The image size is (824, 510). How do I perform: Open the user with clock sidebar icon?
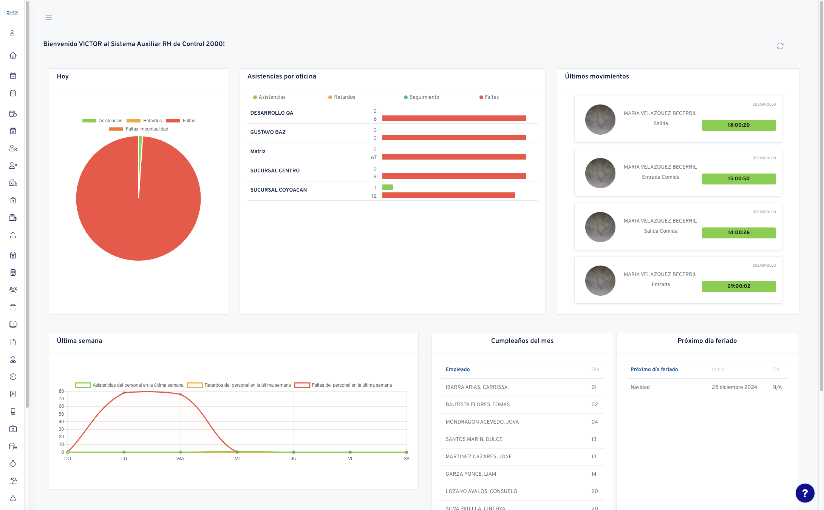click(13, 148)
